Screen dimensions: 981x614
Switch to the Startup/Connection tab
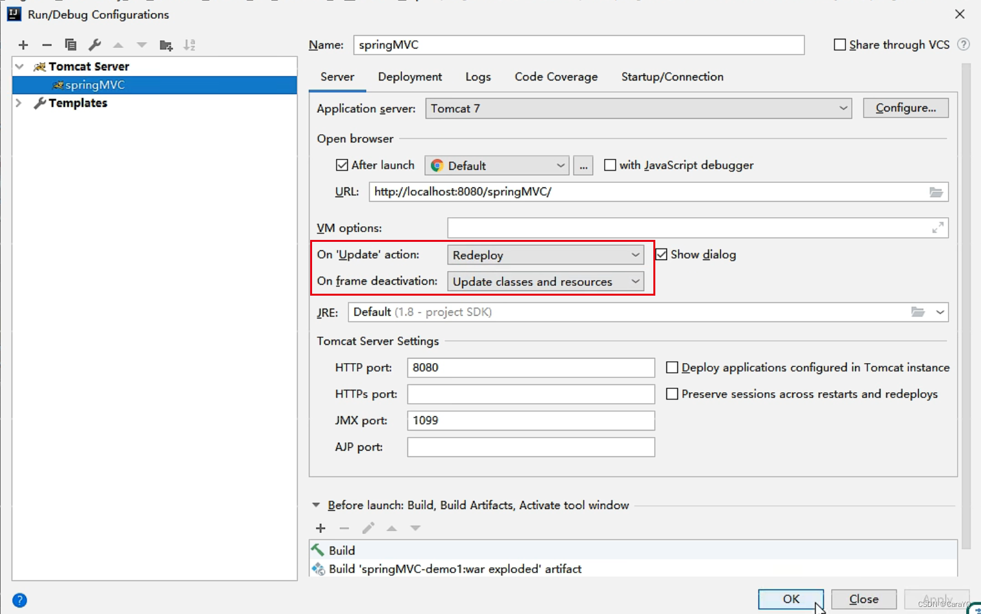pyautogui.click(x=672, y=77)
